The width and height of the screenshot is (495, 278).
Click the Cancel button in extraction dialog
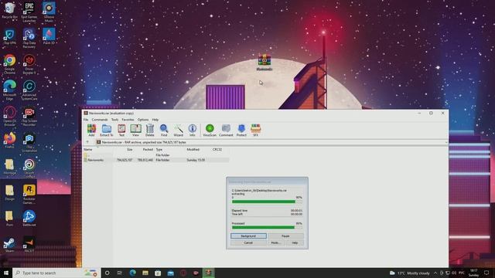(x=248, y=242)
